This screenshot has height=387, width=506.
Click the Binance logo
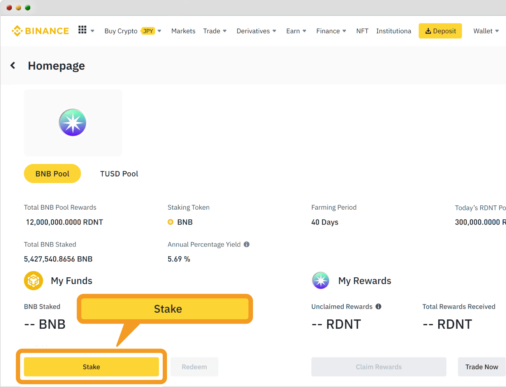[x=40, y=31]
